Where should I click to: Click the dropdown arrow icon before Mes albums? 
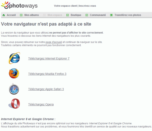21,15
